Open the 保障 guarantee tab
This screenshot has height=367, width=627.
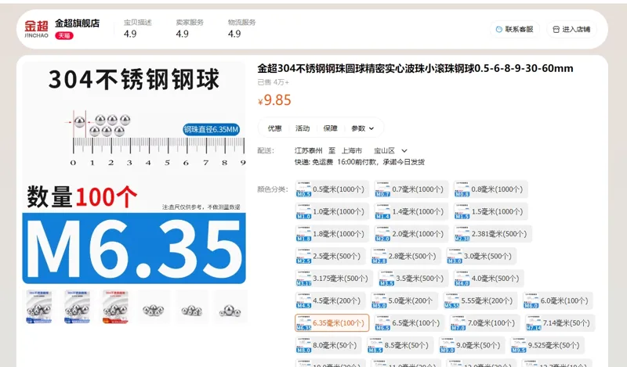click(x=330, y=128)
